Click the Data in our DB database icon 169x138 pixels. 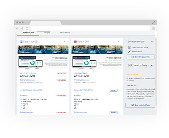tap(21, 42)
